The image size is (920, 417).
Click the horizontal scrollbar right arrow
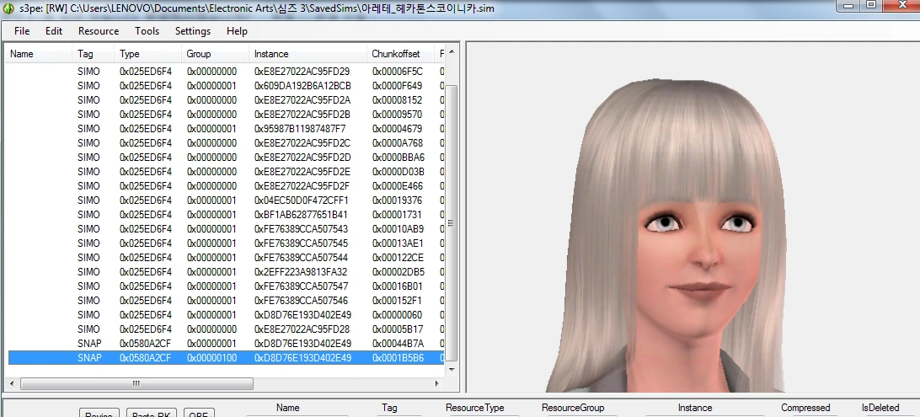click(x=437, y=383)
